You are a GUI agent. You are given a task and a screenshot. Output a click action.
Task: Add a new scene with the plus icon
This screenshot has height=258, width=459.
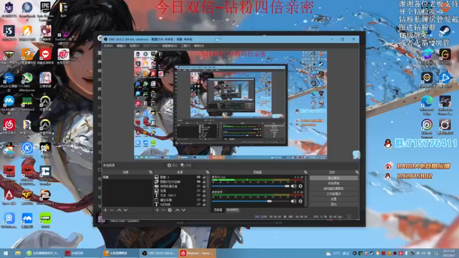[106, 210]
